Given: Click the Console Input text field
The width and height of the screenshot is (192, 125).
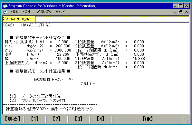Looking at the screenshot, I should (112, 19).
